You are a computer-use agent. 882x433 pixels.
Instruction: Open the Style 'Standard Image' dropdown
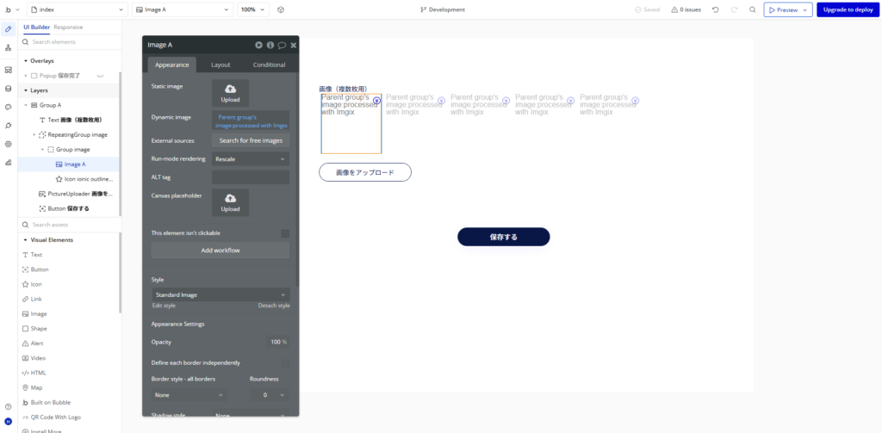click(220, 295)
